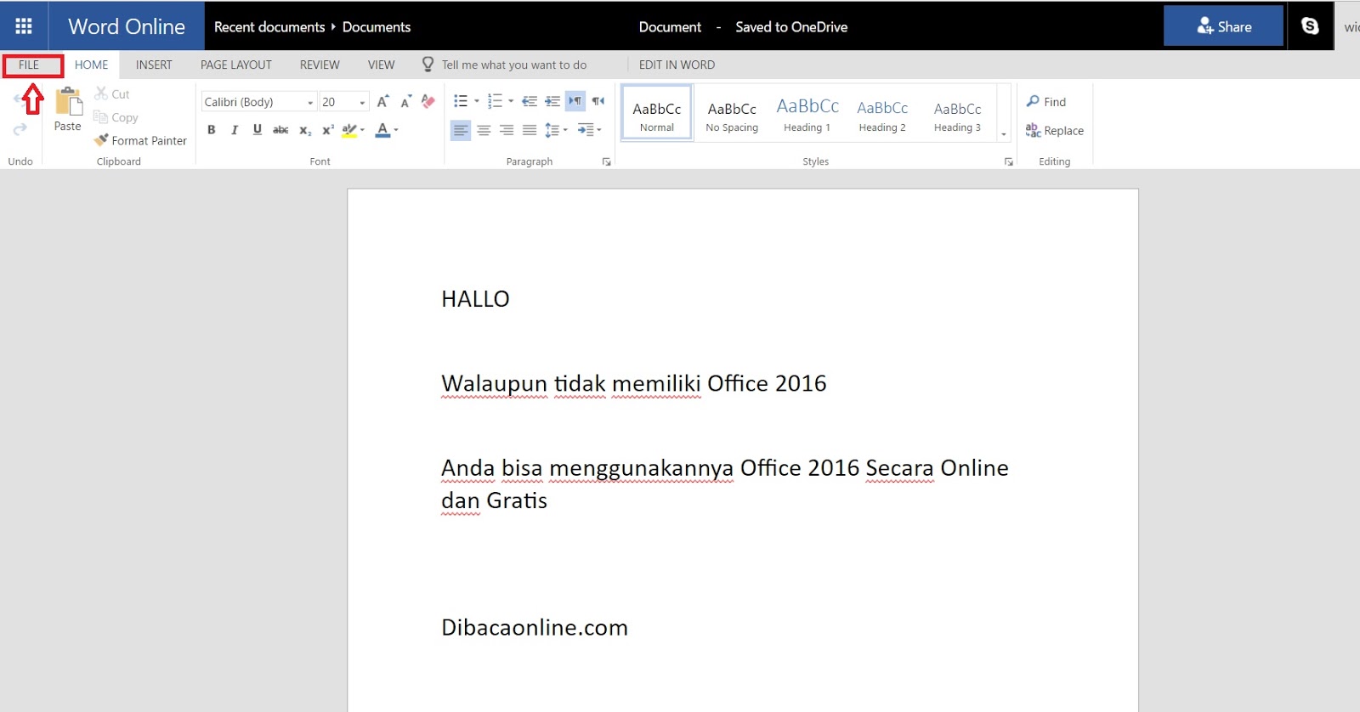
Task: Click the Copy button in Clipboard
Action: click(116, 117)
